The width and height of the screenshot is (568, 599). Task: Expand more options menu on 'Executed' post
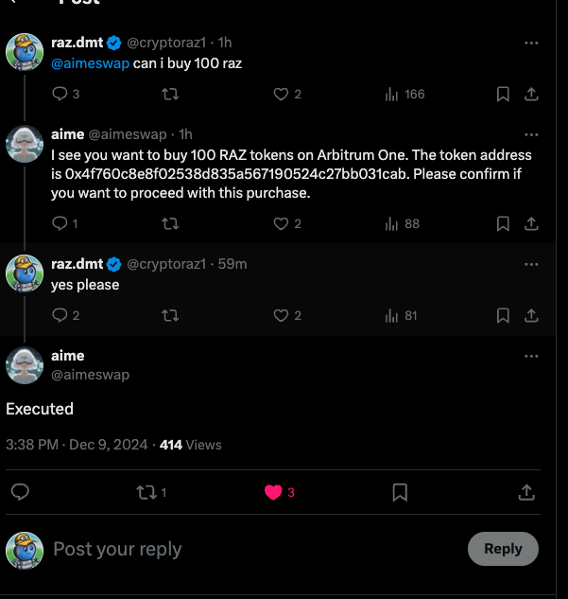[x=531, y=356]
